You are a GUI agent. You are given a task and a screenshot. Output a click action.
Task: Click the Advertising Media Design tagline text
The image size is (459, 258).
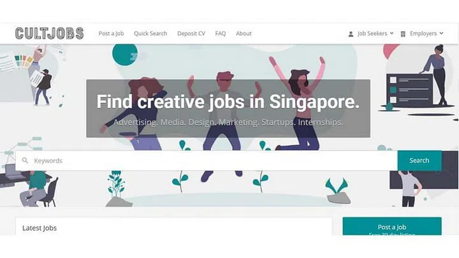[x=228, y=122]
